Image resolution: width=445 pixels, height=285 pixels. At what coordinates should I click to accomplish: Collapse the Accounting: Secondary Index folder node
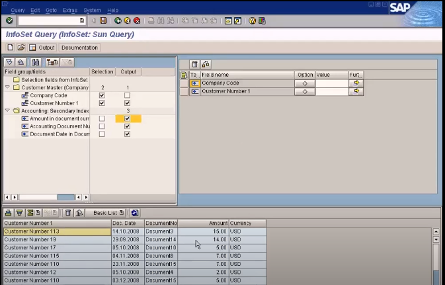[8, 110]
